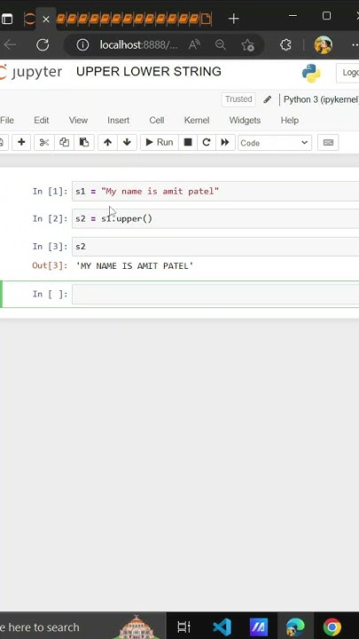The width and height of the screenshot is (359, 639).
Task: Open the File menu
Action: tap(7, 120)
